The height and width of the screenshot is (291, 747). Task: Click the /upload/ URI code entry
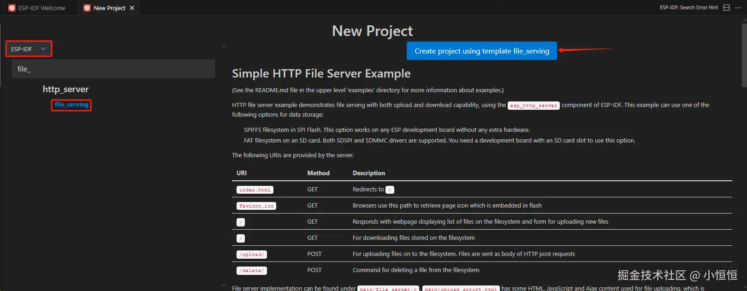[252, 255]
